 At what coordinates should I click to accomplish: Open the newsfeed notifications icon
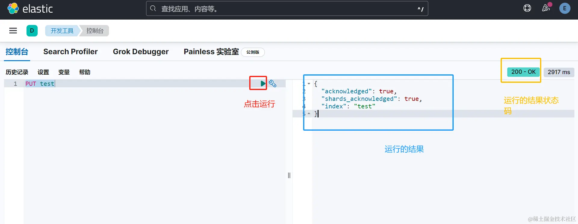point(546,8)
